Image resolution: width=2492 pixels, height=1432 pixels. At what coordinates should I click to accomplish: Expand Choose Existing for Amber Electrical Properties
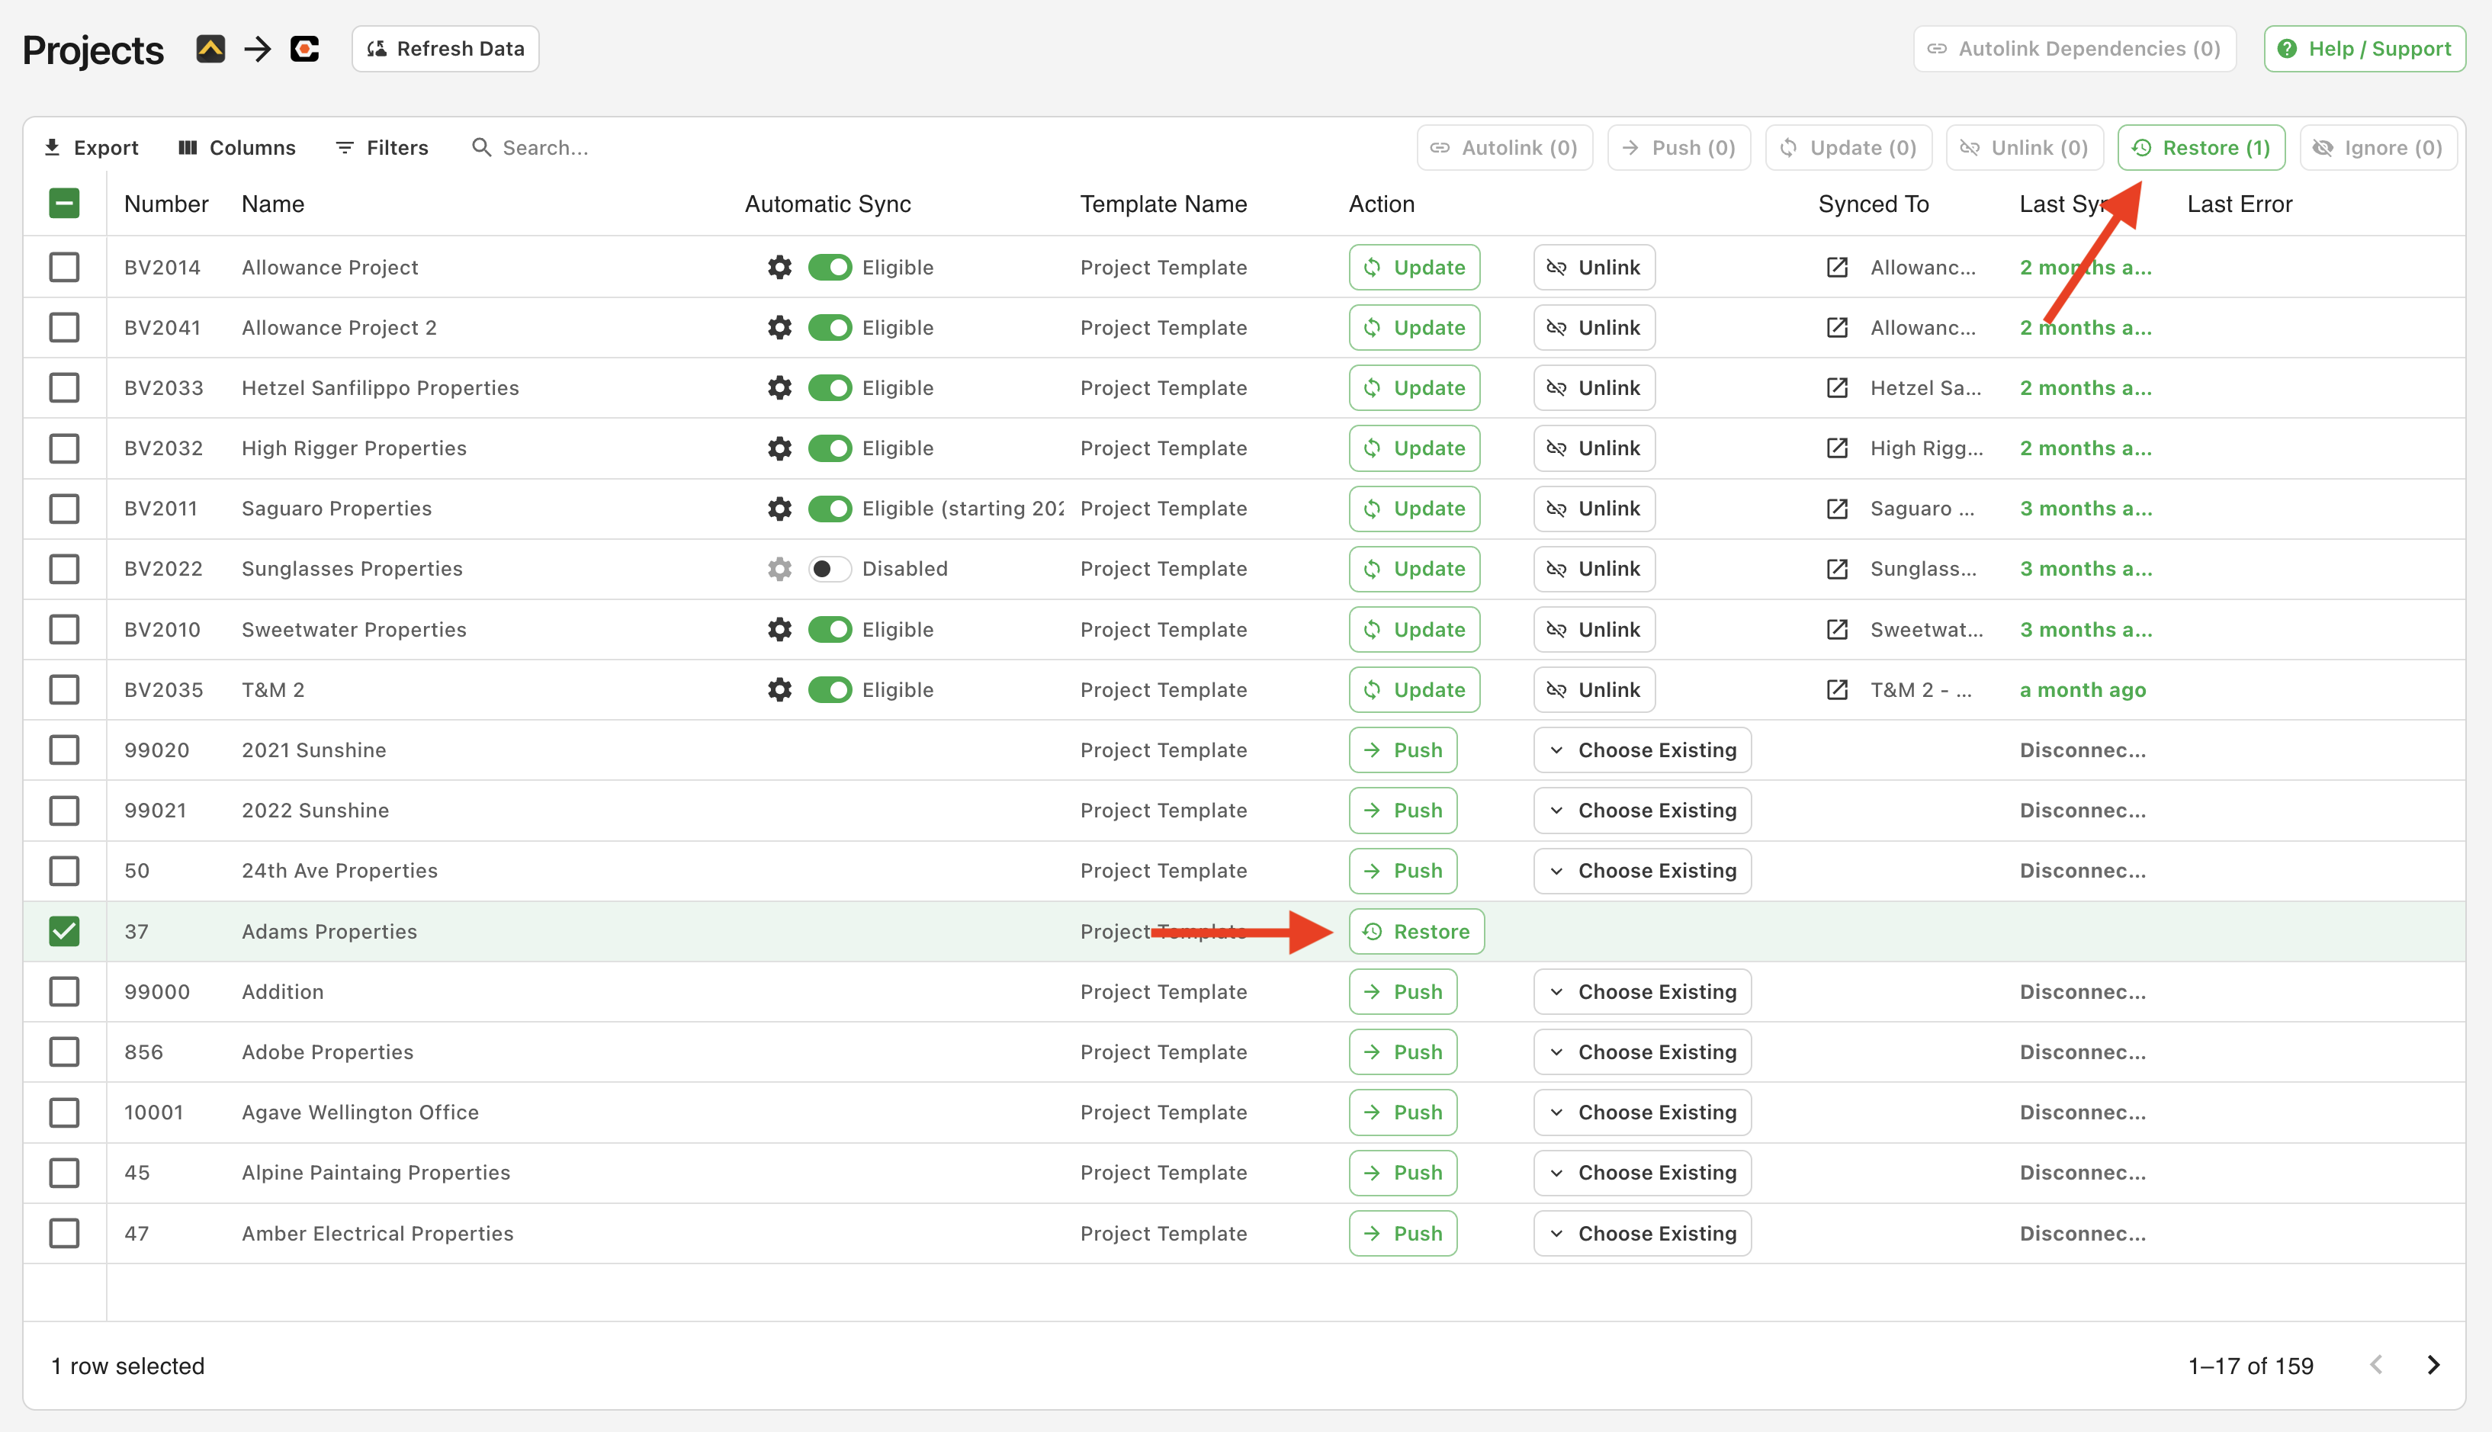pyautogui.click(x=1641, y=1233)
